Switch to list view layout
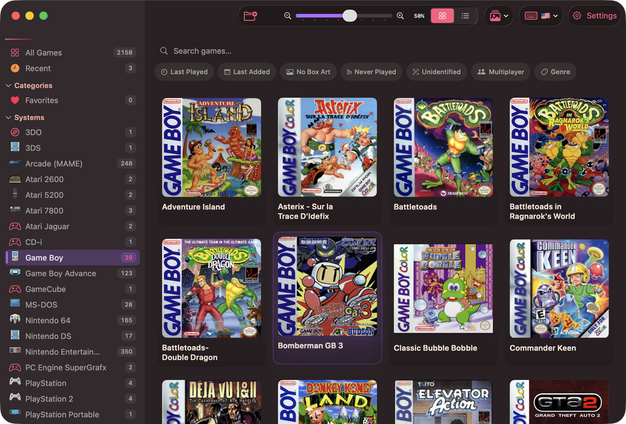The image size is (626, 424). tap(465, 16)
